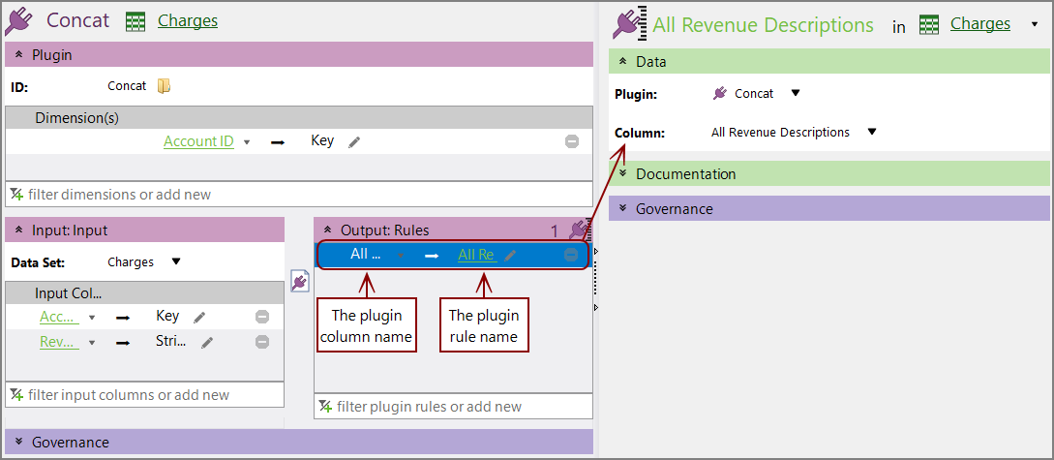This screenshot has height=460, width=1054.
Task: Expand the Governance section under Concat
Action: pyautogui.click(x=18, y=442)
